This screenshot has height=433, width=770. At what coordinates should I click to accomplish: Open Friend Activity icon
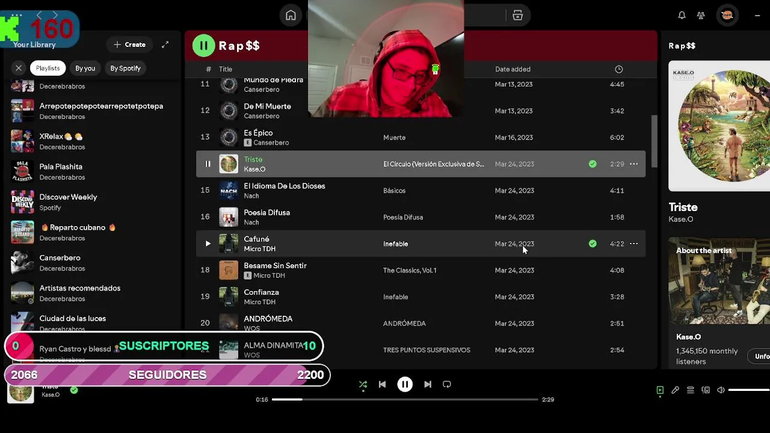click(701, 16)
